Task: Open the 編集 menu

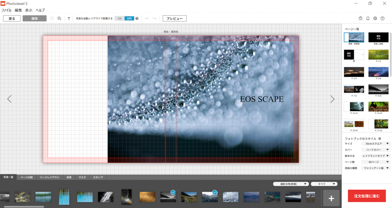Action: point(18,10)
